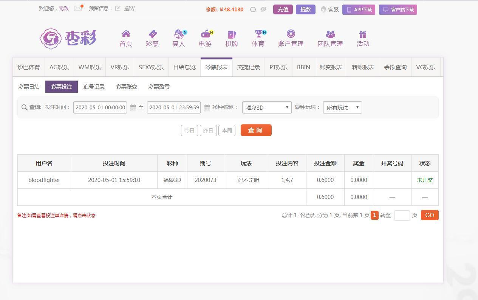Select the 昨日 quick filter
Viewport: 478px width, 300px height.
tap(208, 131)
